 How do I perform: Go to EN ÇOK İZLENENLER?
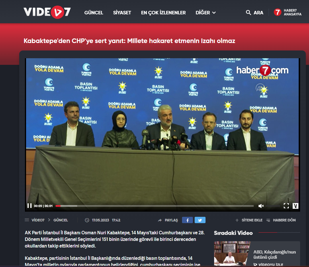click(163, 13)
